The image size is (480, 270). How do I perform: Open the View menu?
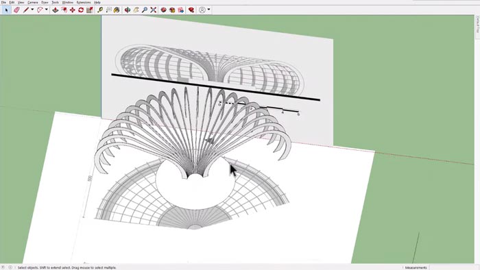pyautogui.click(x=21, y=2)
